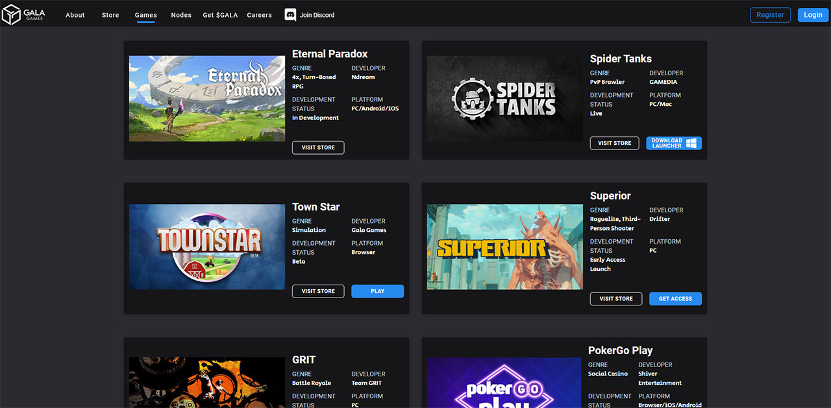Click the GRIT title

(304, 359)
